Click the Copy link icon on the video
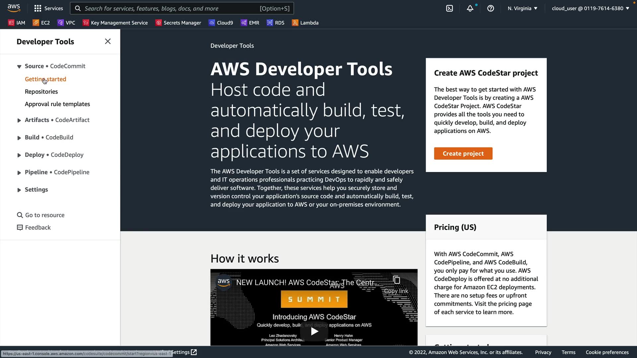 click(396, 284)
